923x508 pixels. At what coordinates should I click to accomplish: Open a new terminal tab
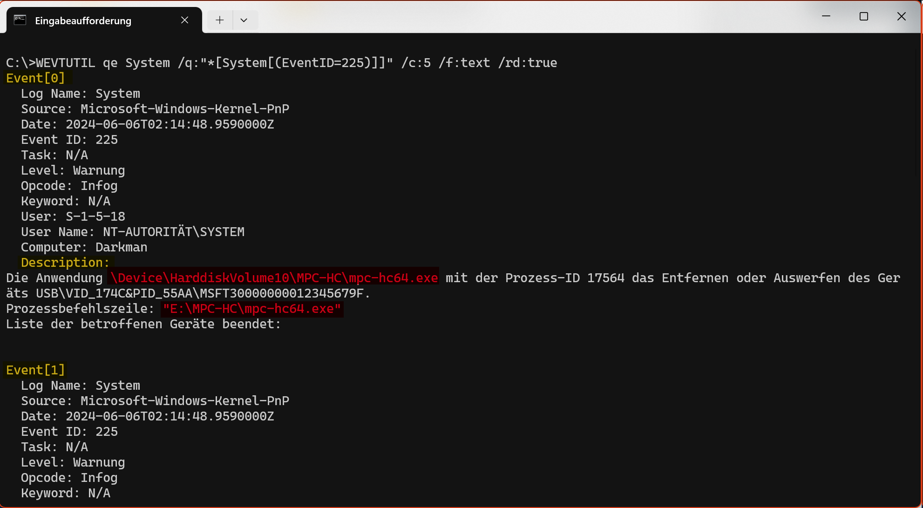coord(220,20)
